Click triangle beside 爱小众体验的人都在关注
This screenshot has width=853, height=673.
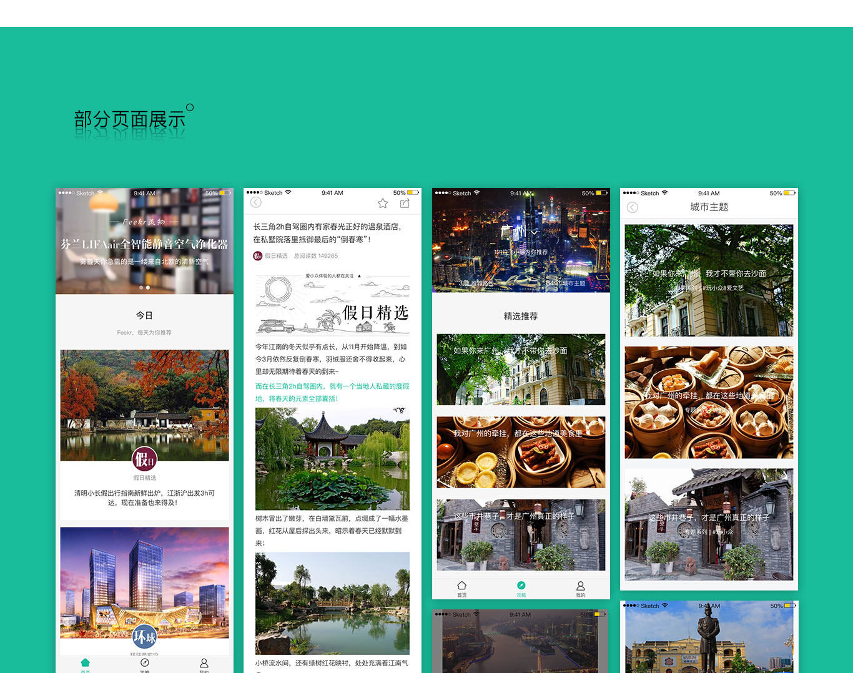tap(359, 276)
